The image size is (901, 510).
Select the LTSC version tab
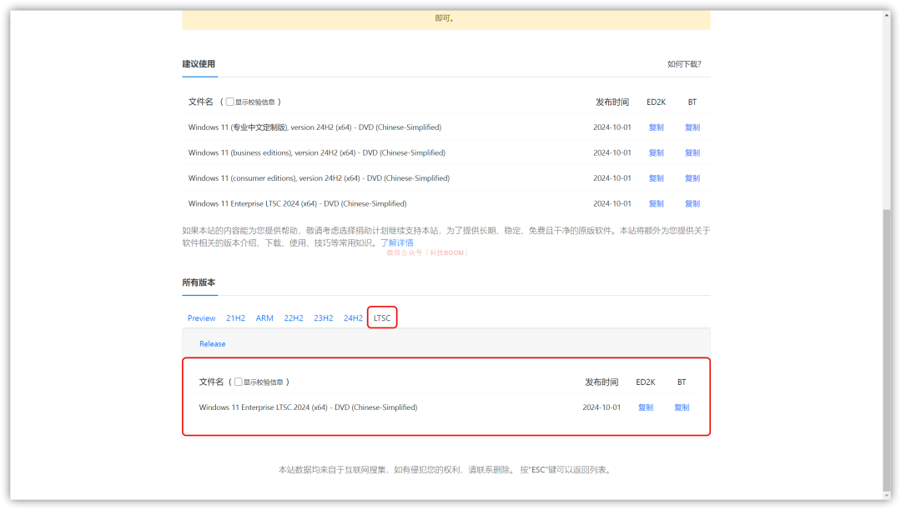[x=382, y=318]
